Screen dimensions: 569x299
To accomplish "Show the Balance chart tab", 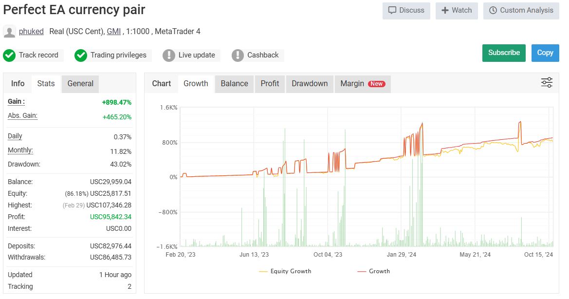I will 234,84.
